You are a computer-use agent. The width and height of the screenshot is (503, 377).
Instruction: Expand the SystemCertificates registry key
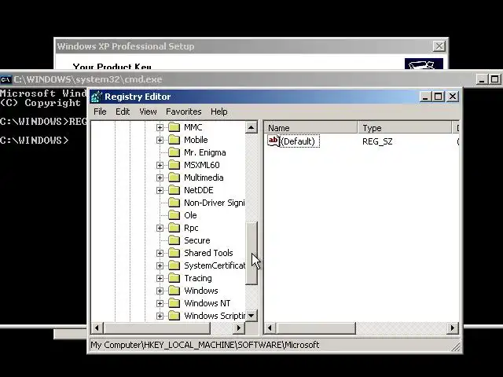pyautogui.click(x=160, y=265)
